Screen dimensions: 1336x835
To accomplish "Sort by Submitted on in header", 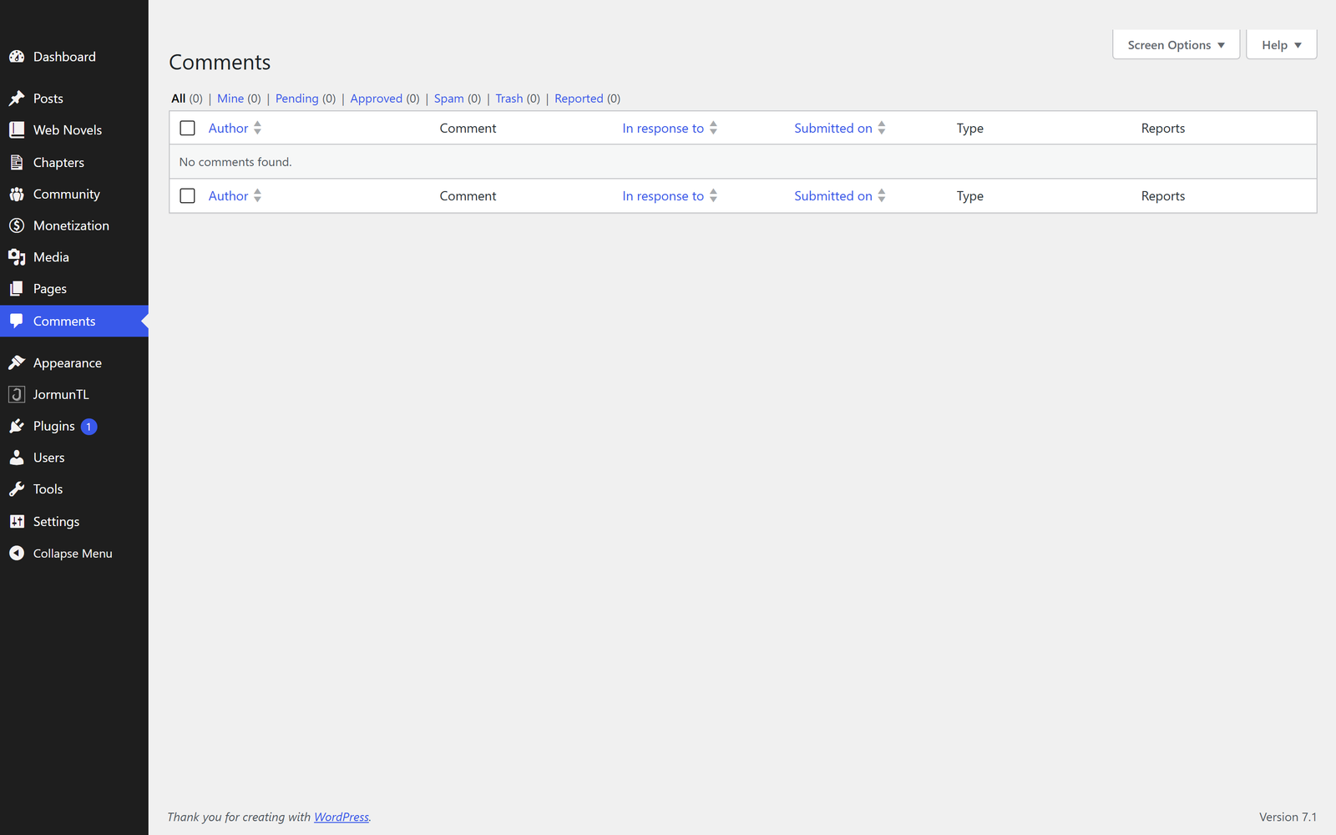I will (840, 128).
